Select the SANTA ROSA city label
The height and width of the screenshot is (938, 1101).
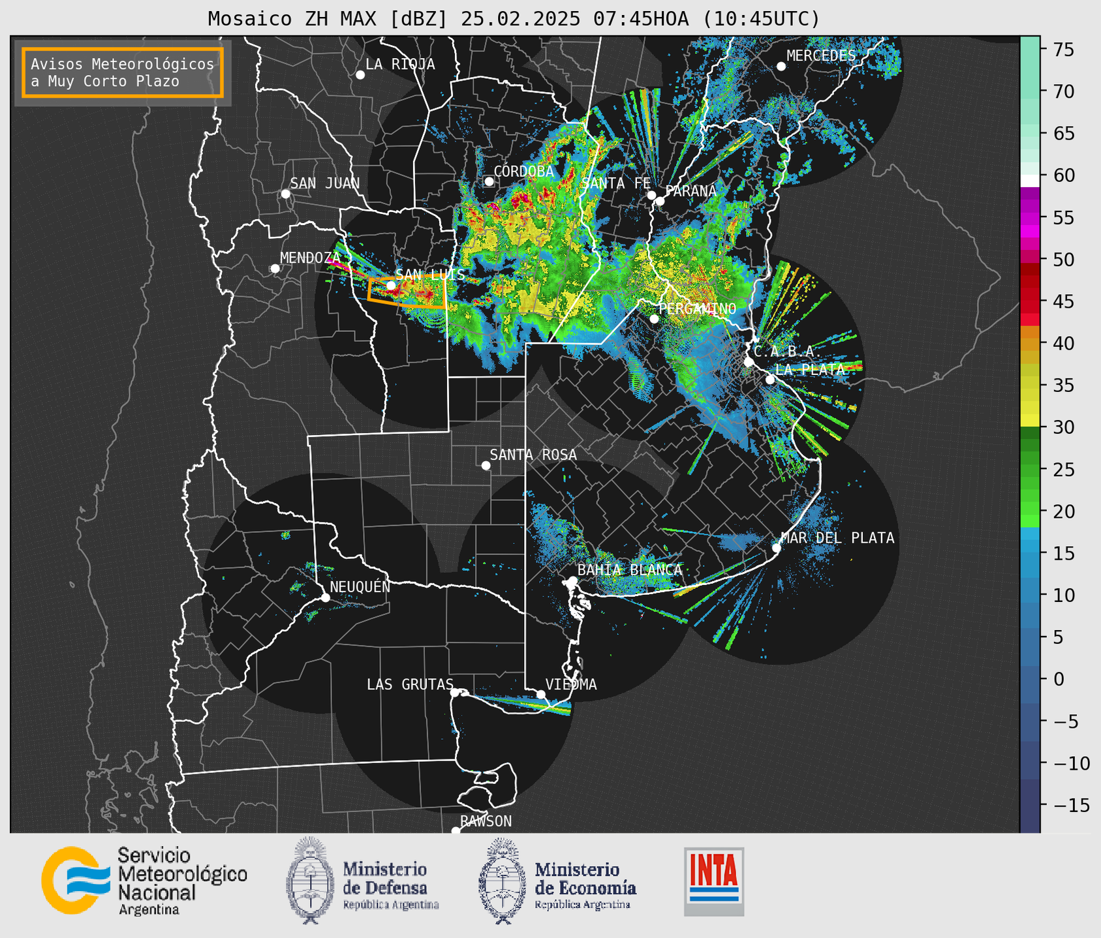[533, 455]
